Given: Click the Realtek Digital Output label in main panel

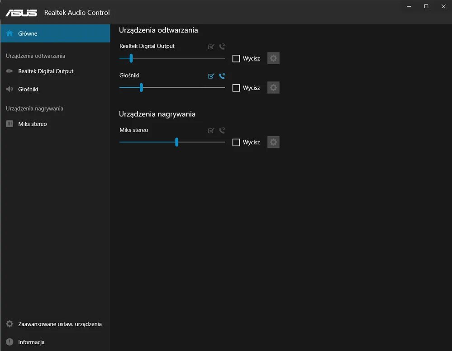Looking at the screenshot, I should click(x=147, y=46).
